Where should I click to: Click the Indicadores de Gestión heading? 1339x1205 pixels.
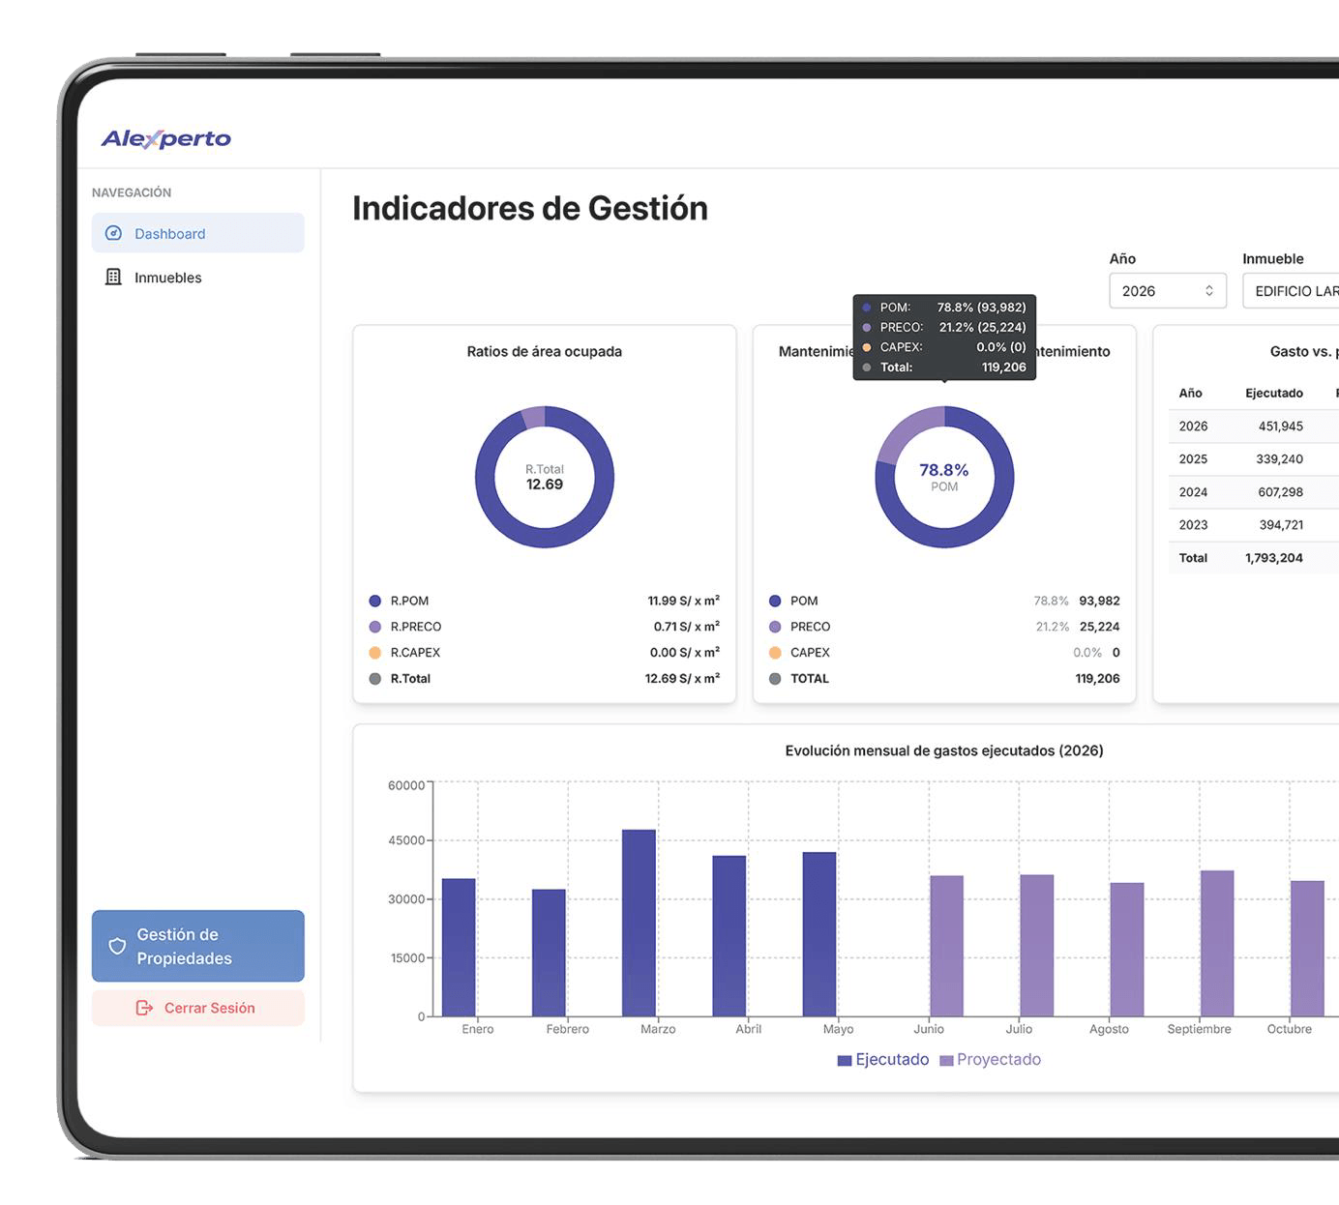tap(530, 209)
